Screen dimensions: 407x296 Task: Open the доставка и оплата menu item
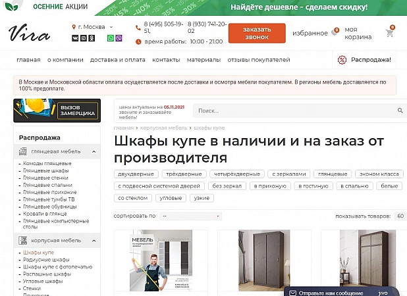pyautogui.click(x=116, y=60)
